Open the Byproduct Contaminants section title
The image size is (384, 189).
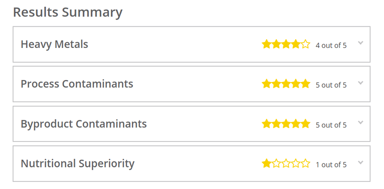[84, 124]
